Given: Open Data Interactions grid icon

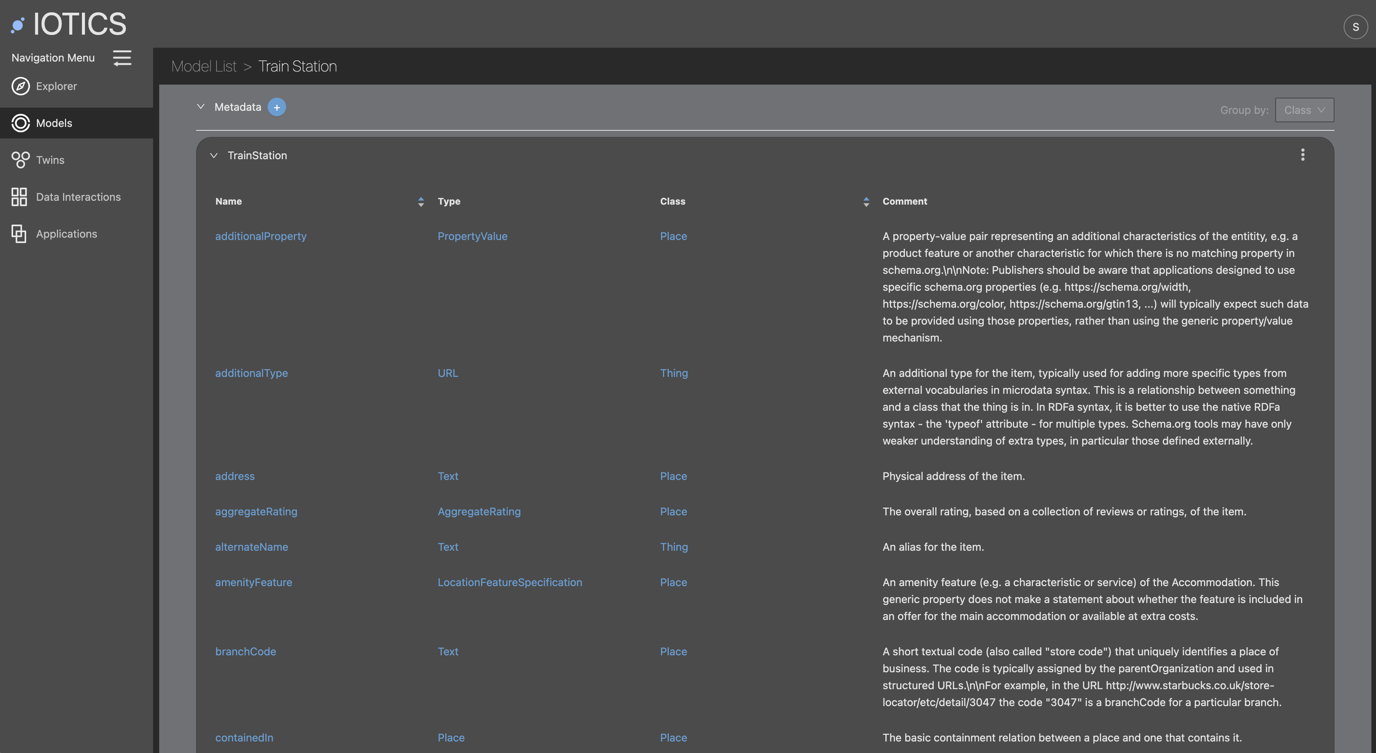Looking at the screenshot, I should coord(19,197).
